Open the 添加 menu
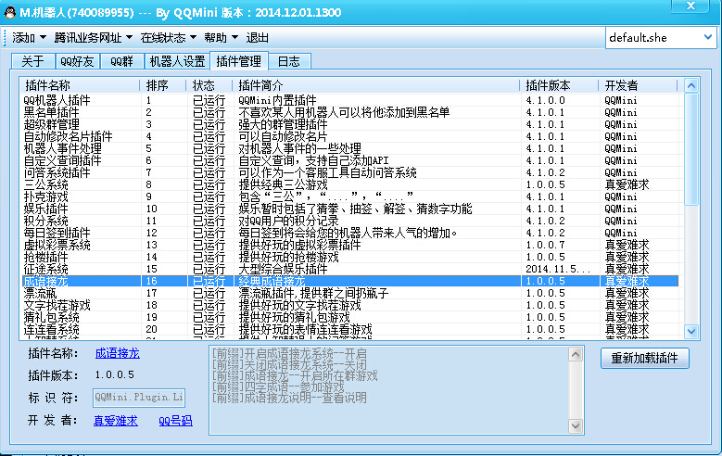 29,38
